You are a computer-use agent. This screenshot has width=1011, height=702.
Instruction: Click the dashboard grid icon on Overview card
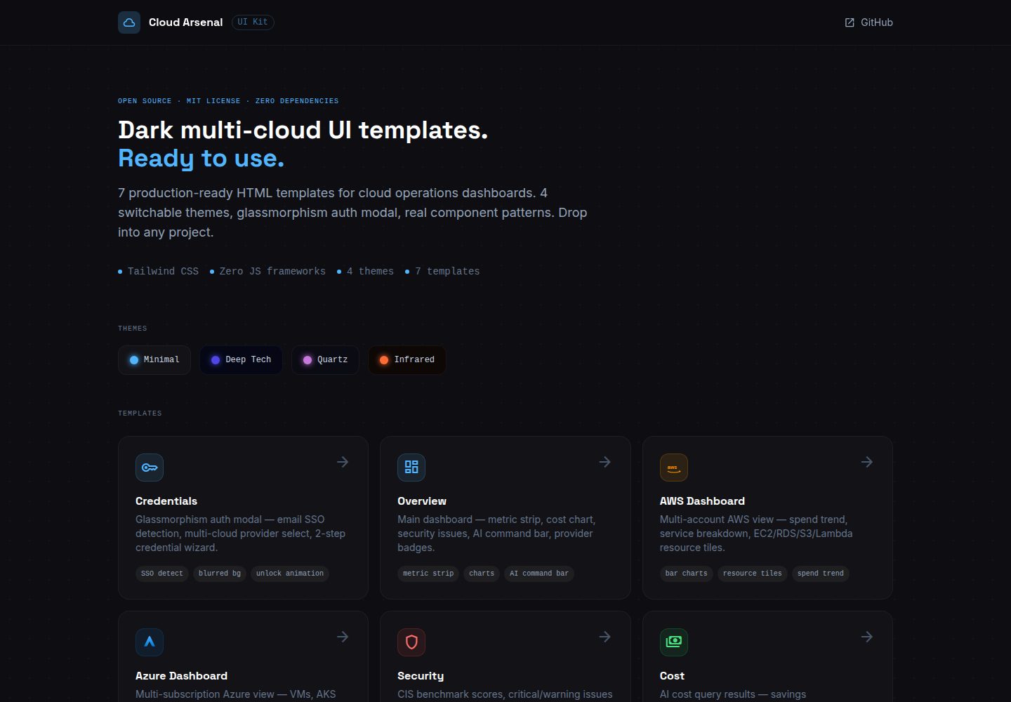[411, 468]
